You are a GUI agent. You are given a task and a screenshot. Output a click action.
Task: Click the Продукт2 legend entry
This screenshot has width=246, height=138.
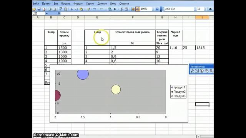point(178,92)
